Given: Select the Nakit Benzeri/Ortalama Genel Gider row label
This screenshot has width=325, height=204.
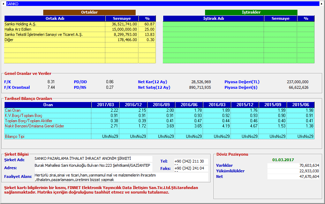Looking at the screenshot, I should coord(35,126).
